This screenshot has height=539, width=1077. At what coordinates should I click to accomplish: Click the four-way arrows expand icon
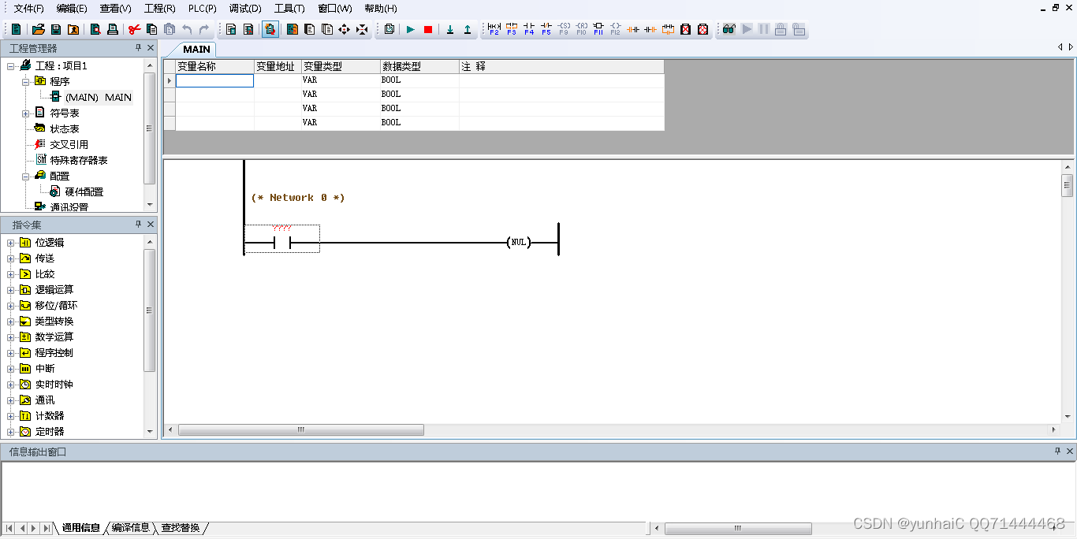(x=344, y=29)
